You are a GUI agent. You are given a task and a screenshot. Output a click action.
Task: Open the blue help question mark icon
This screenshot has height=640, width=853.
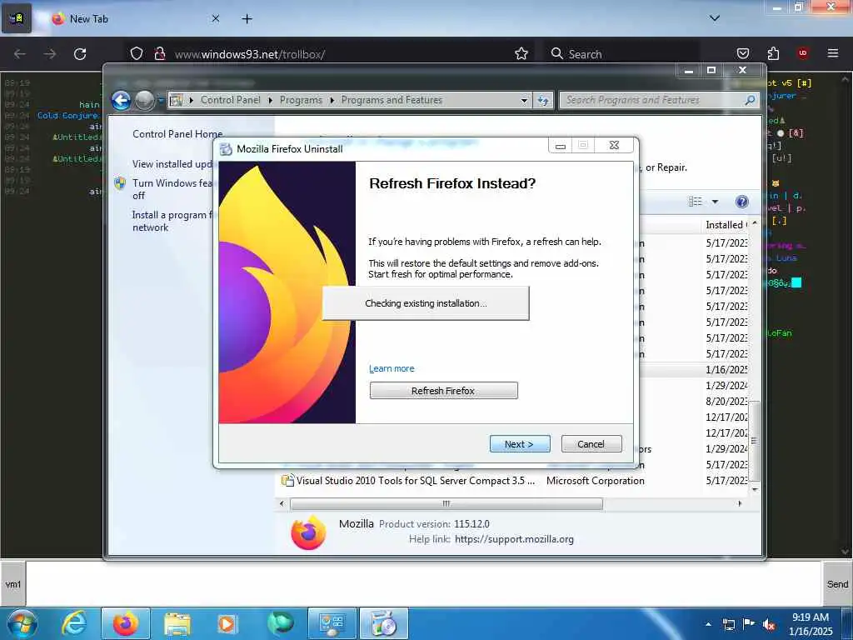(x=741, y=202)
